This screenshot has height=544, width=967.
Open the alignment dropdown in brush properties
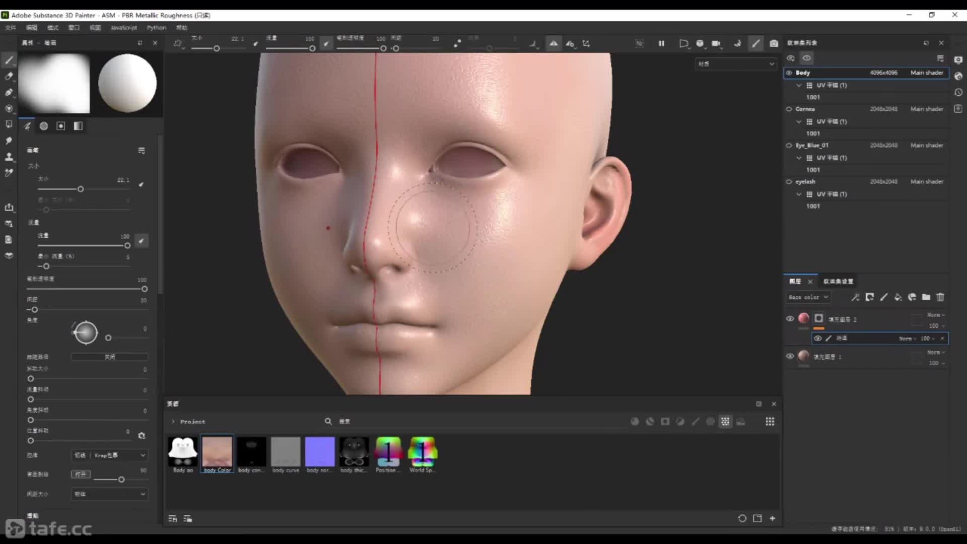point(109,455)
